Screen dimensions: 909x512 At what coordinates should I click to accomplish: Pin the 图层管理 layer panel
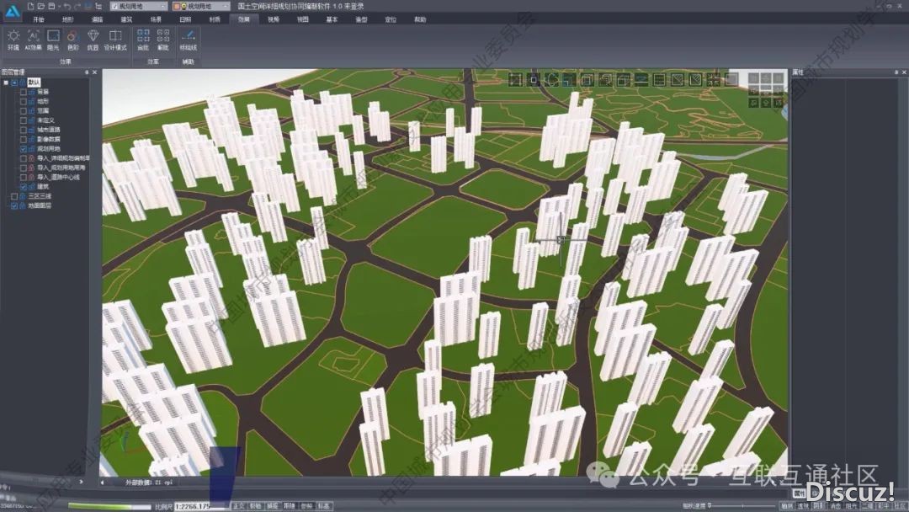[x=87, y=72]
